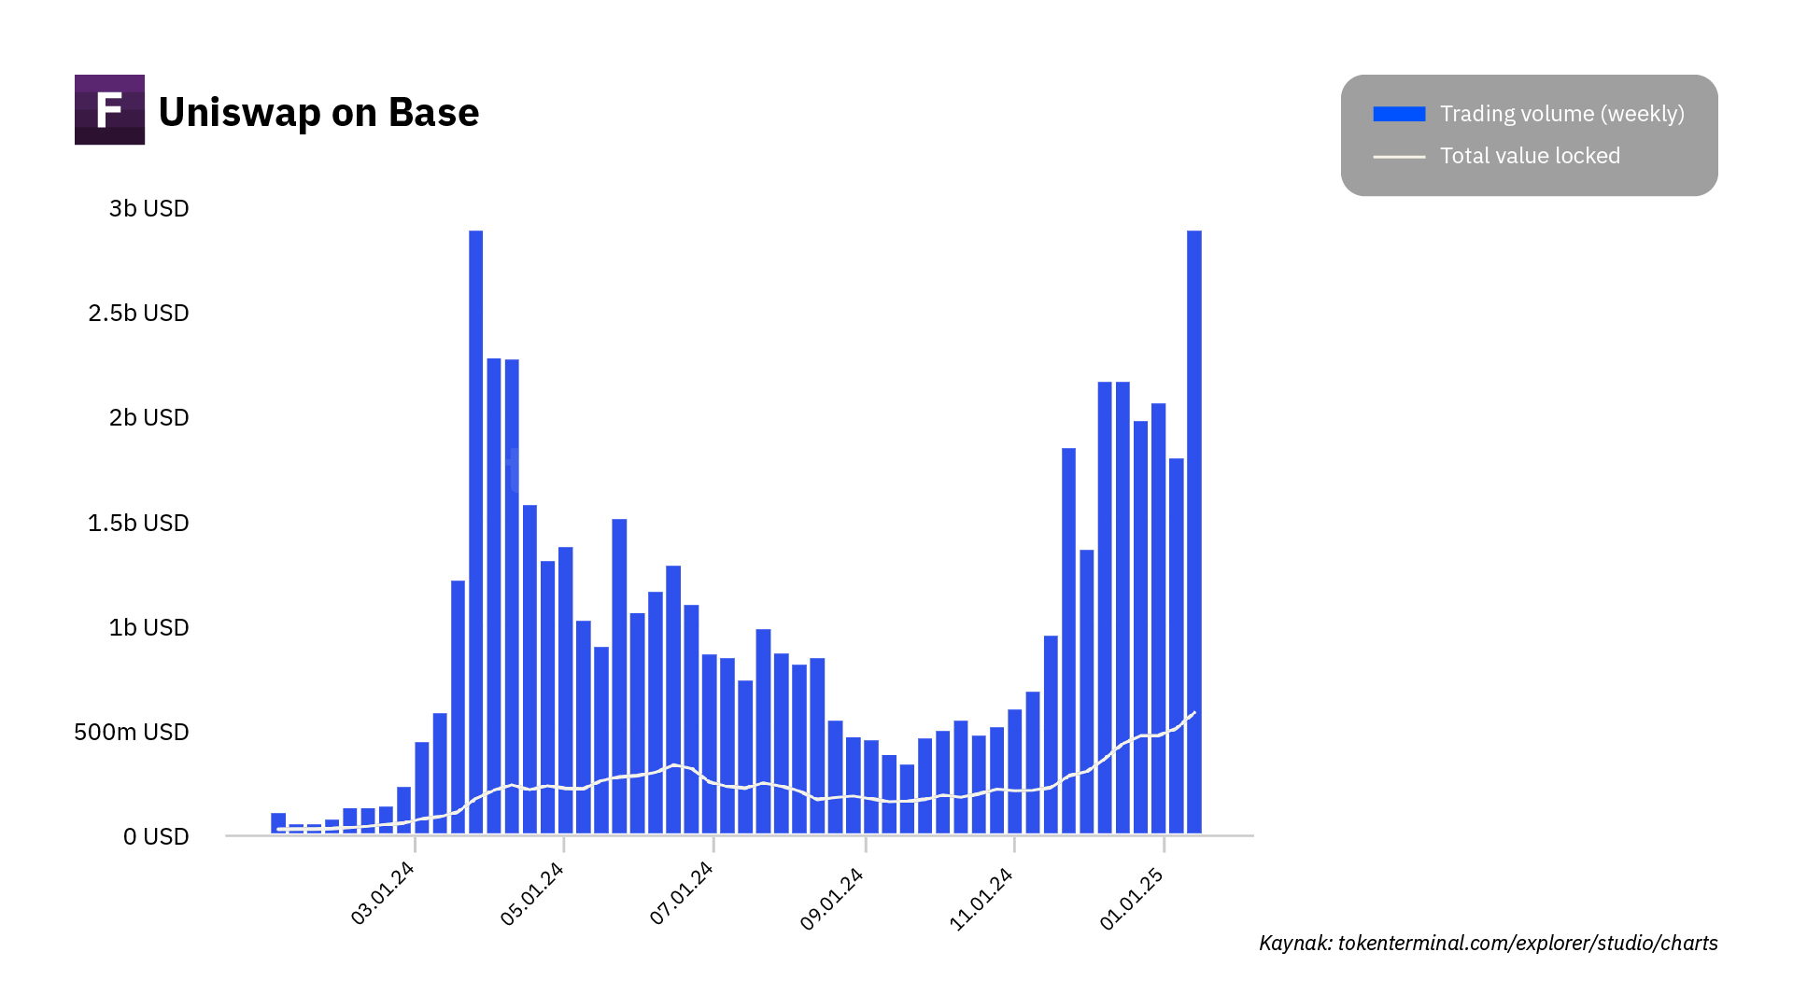
Task: Select the 'Total value locked' legend label
Action: click(x=1530, y=156)
